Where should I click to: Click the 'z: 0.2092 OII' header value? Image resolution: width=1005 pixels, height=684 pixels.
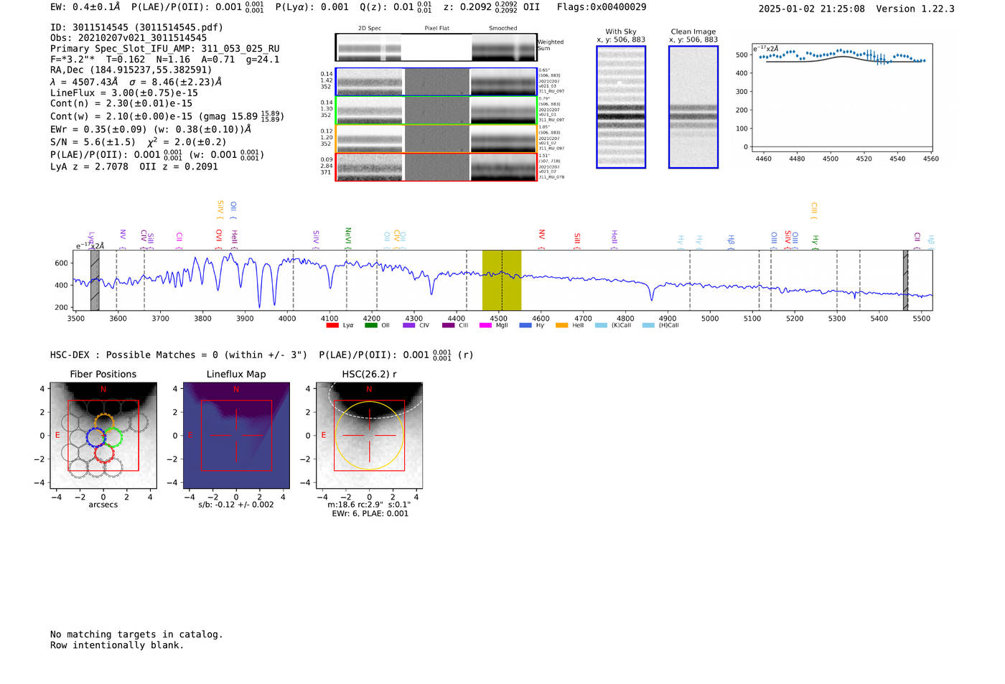click(492, 6)
